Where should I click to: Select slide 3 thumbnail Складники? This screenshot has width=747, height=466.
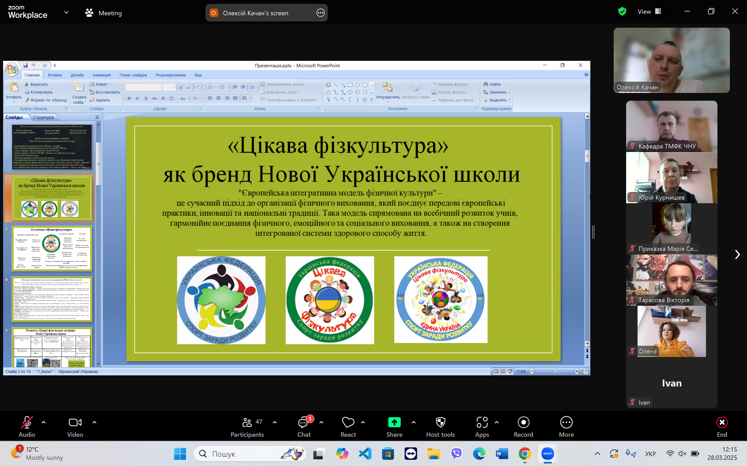52,249
